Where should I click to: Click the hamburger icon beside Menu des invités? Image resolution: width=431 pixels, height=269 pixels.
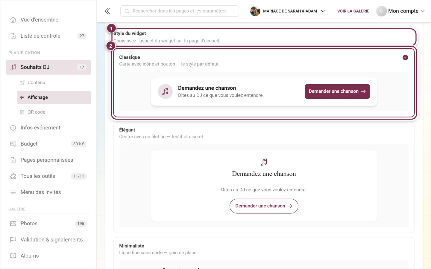(13, 192)
